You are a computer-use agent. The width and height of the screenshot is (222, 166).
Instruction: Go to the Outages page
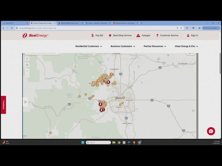point(143,35)
